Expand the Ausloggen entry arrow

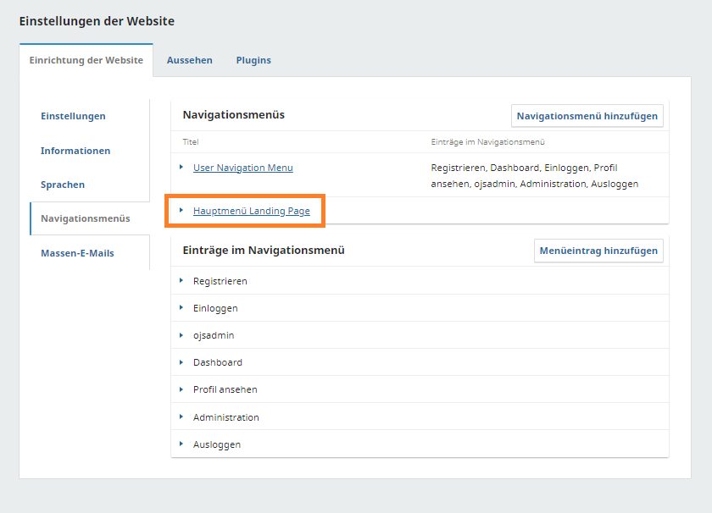tap(181, 444)
